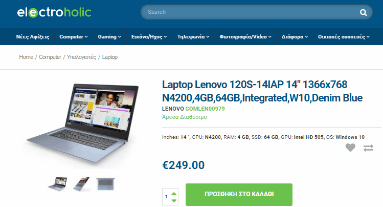
Task: Click inside the Search input field
Action: tap(249, 12)
